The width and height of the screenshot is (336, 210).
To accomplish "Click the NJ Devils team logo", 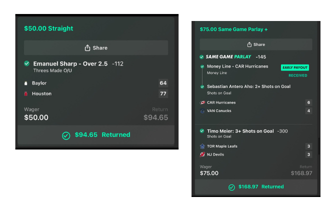I will click(x=202, y=154).
